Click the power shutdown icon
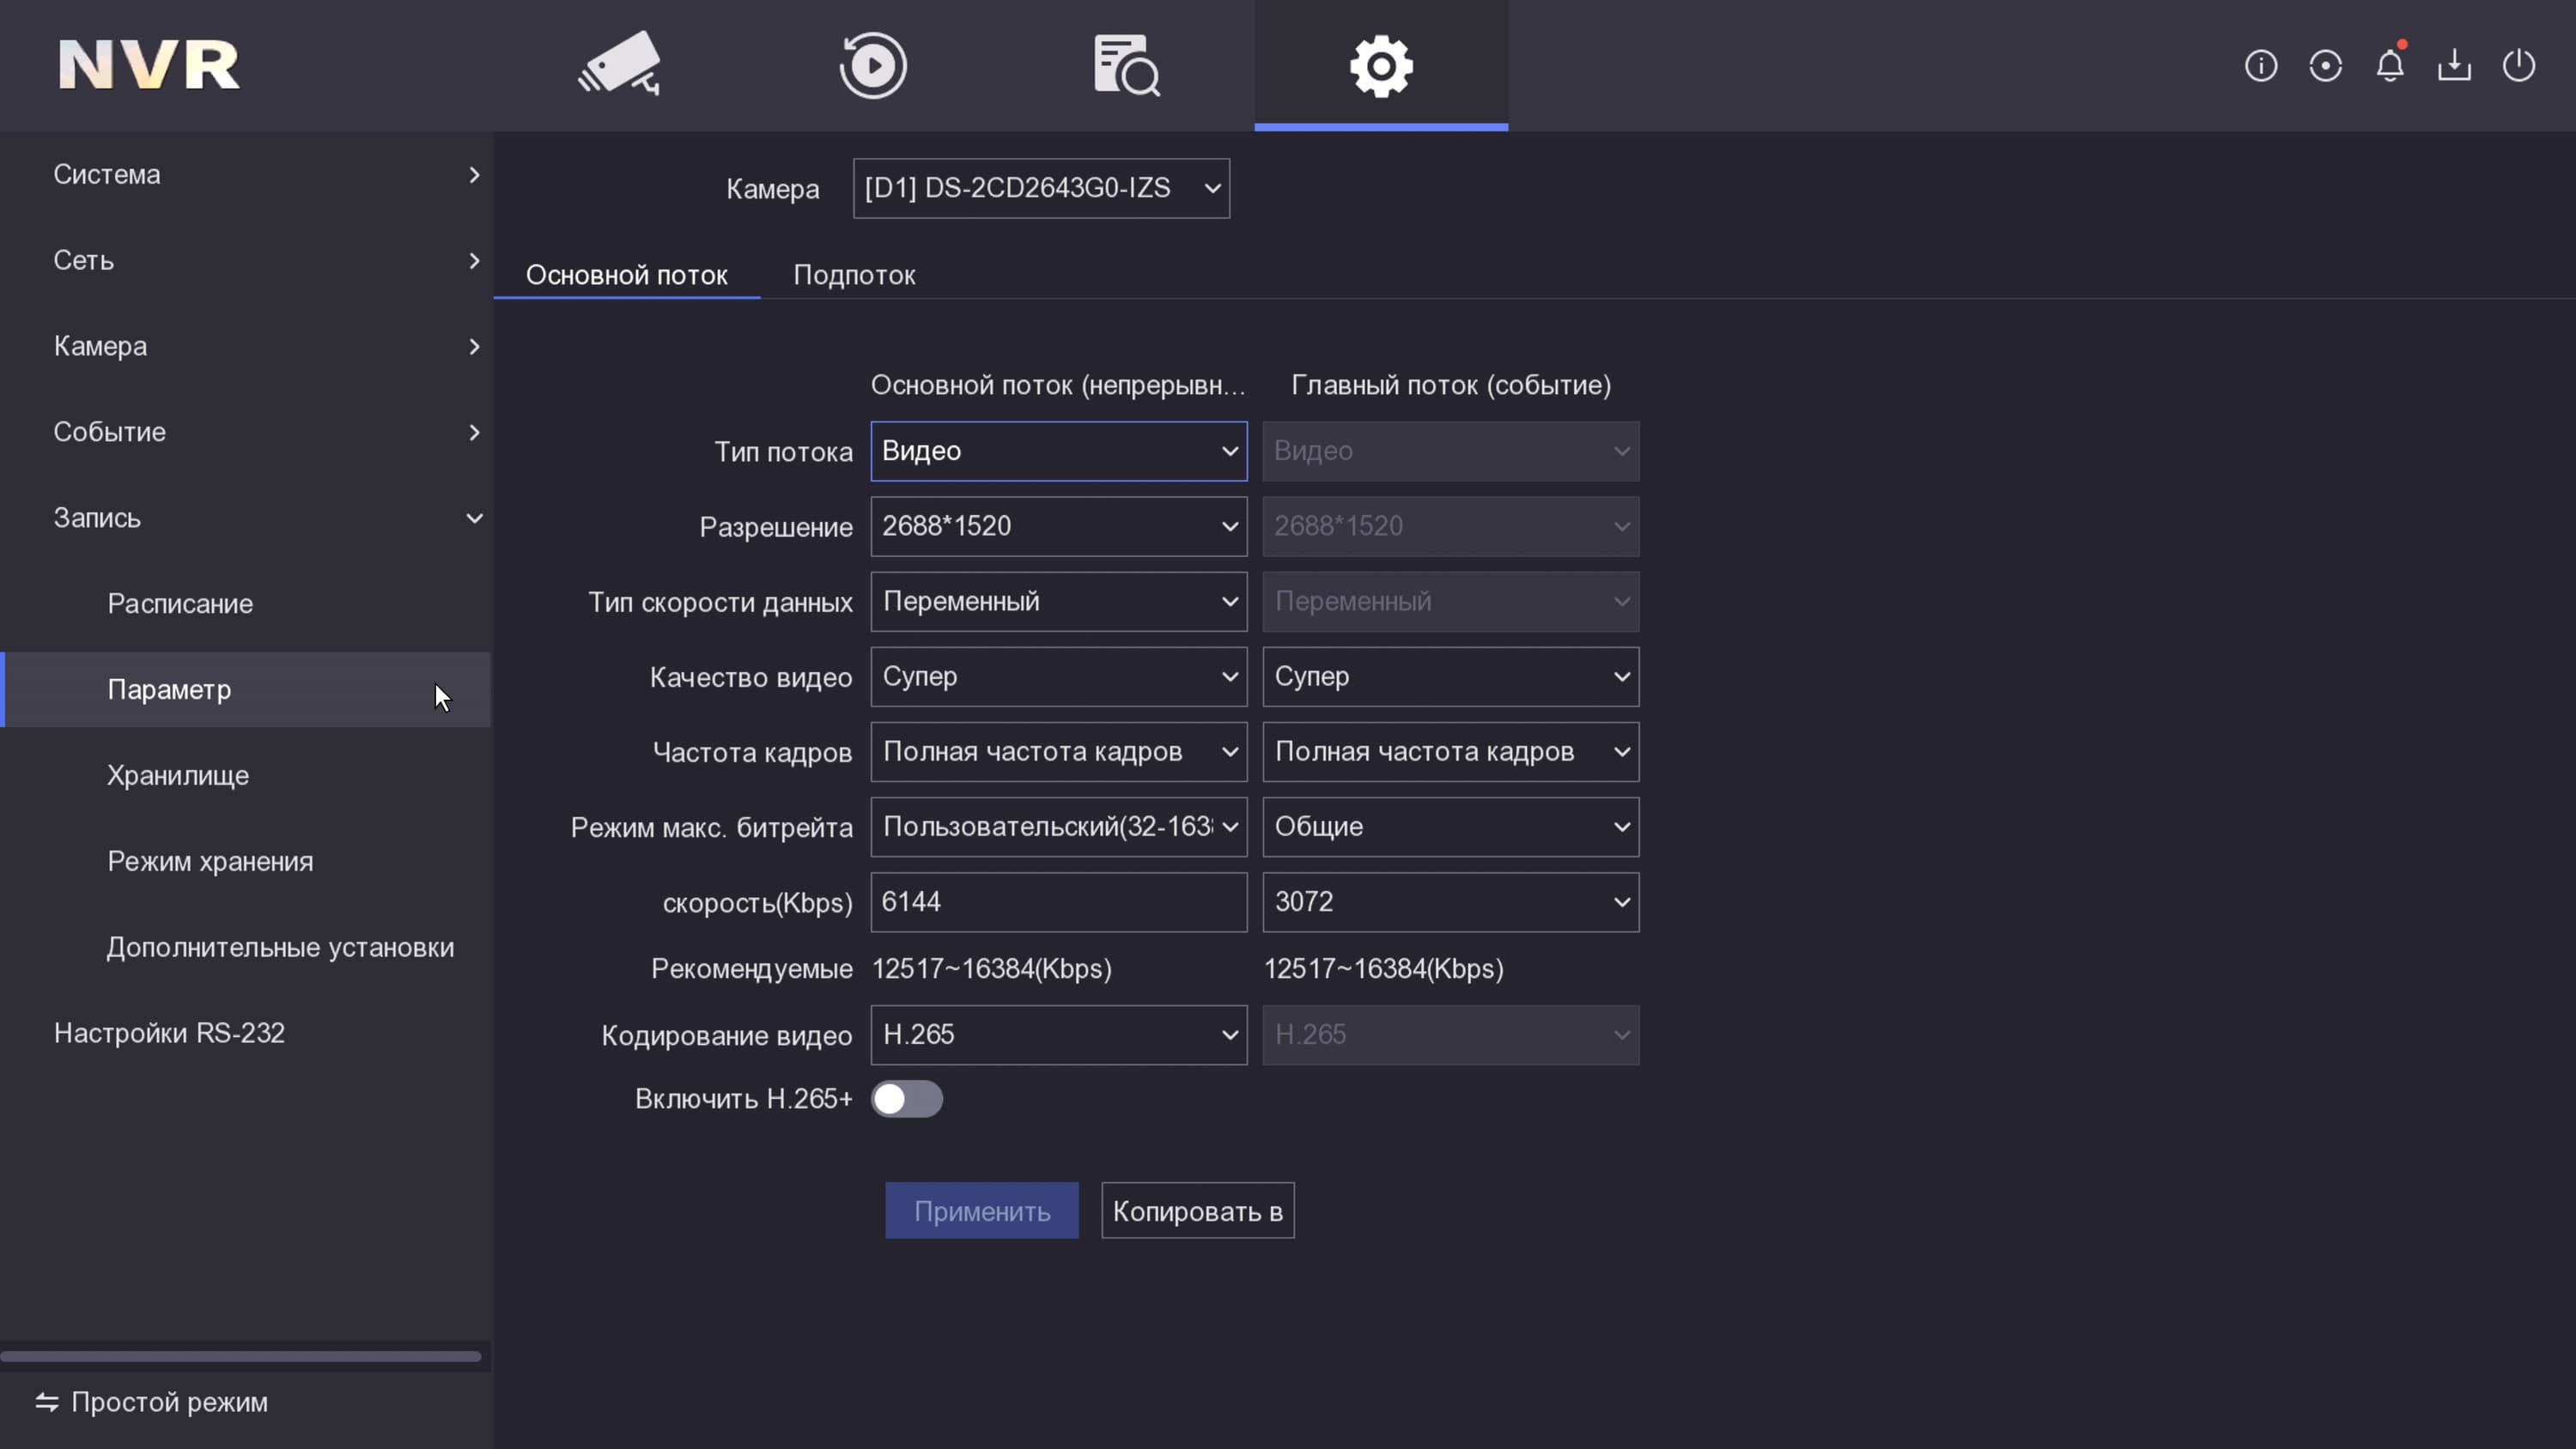 (x=2518, y=66)
